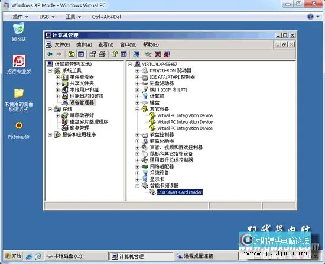Image resolution: width=325 pixels, height=264 pixels.
Task: Open the 查看(V) menu
Action: [106, 44]
